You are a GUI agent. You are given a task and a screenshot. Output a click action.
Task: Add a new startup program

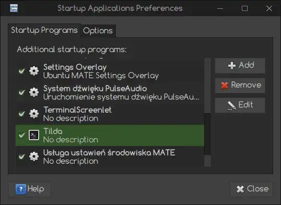tap(240, 66)
